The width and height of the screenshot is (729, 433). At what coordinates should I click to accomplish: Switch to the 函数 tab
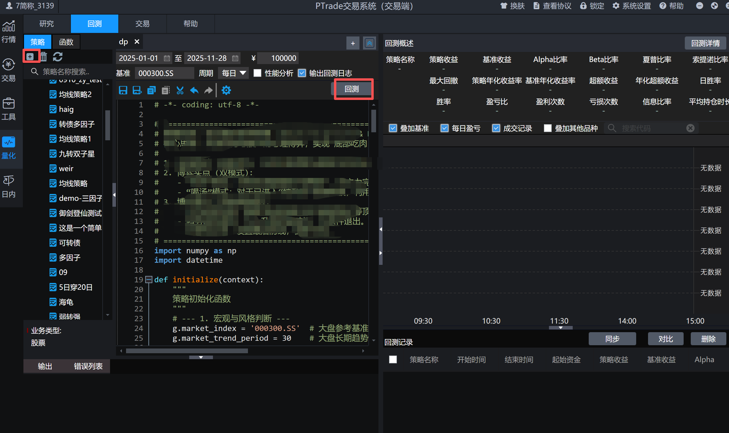(x=66, y=42)
